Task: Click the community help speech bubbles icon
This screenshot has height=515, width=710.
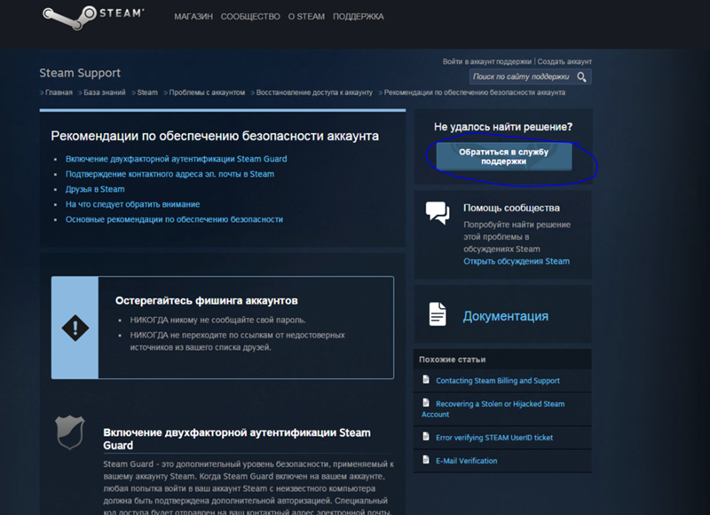Action: [438, 213]
